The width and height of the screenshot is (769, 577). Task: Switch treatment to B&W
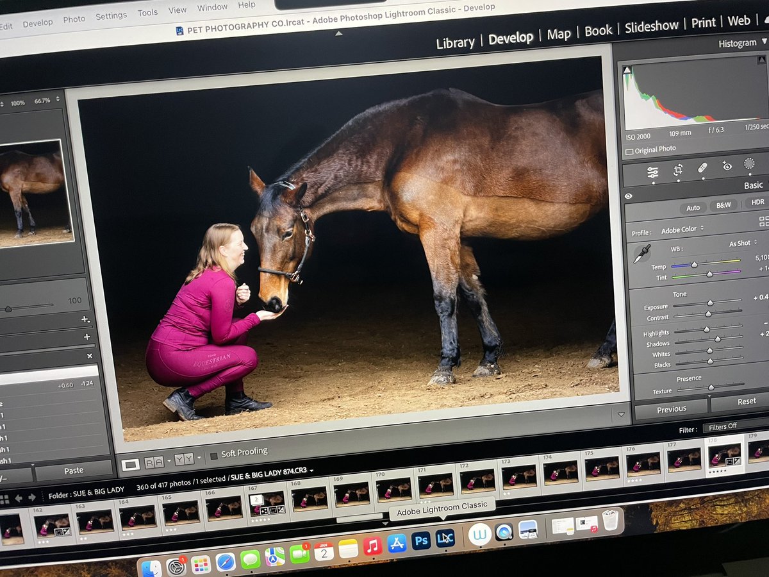click(x=724, y=205)
